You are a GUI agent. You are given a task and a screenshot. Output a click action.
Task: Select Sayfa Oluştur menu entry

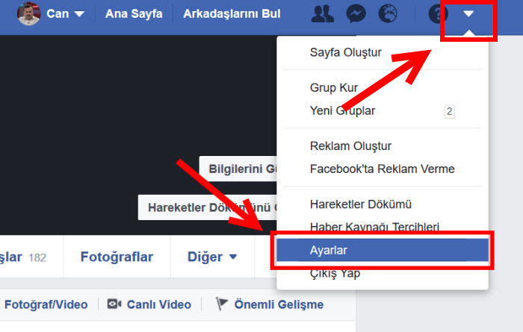[x=345, y=52]
